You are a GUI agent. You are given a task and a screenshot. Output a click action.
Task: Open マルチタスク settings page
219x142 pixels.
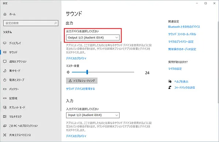tap(15, 117)
